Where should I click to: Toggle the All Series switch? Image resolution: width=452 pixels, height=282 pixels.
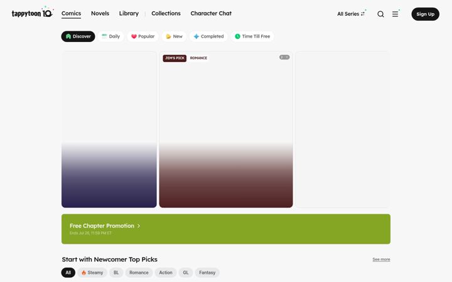351,14
